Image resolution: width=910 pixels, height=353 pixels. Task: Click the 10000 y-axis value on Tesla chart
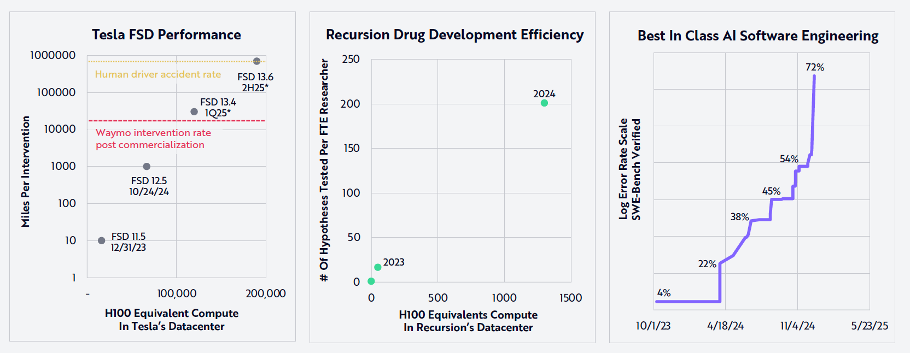click(60, 129)
